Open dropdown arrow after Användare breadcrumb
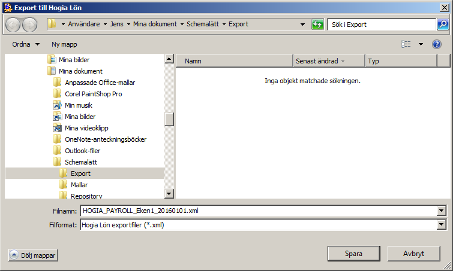 tap(105, 24)
